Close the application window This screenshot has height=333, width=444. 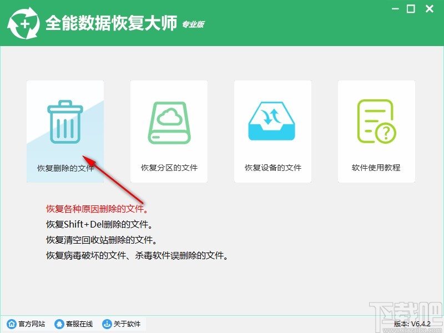point(430,9)
